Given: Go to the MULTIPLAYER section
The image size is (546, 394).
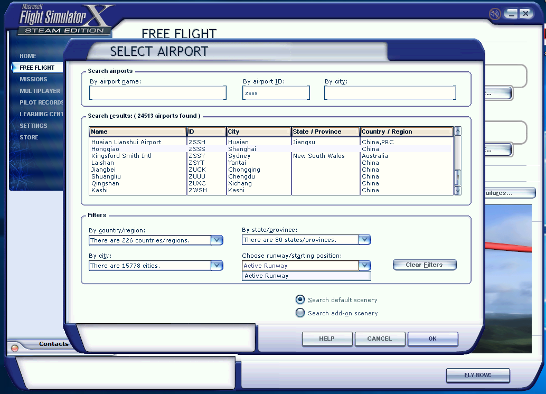Looking at the screenshot, I should click(x=33, y=90).
